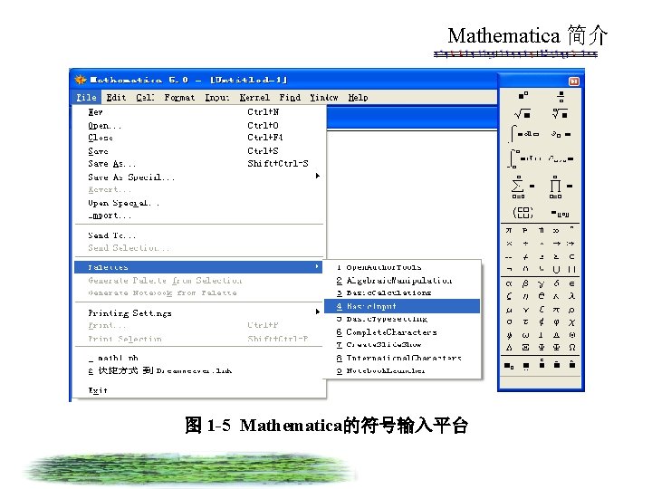Choose Open Special... menu entry
652x489 pixels.
(x=199, y=203)
